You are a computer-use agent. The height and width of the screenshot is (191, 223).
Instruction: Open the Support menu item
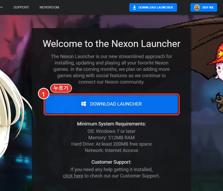pyautogui.click(x=21, y=7)
